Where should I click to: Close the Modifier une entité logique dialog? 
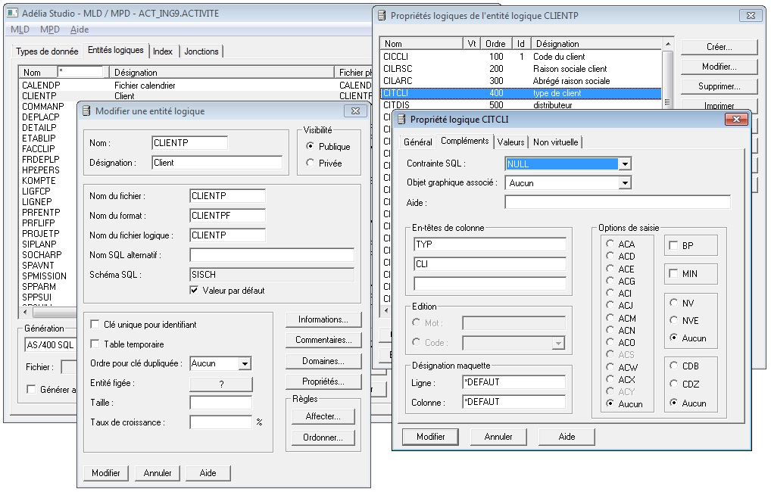(354, 111)
